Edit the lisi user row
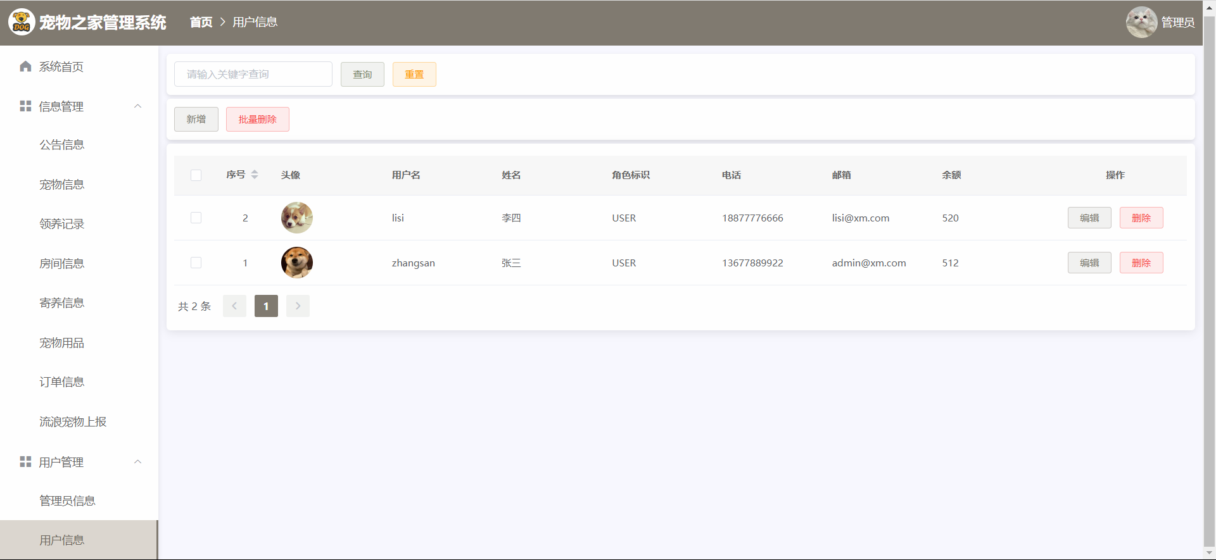The image size is (1216, 560). tap(1089, 218)
